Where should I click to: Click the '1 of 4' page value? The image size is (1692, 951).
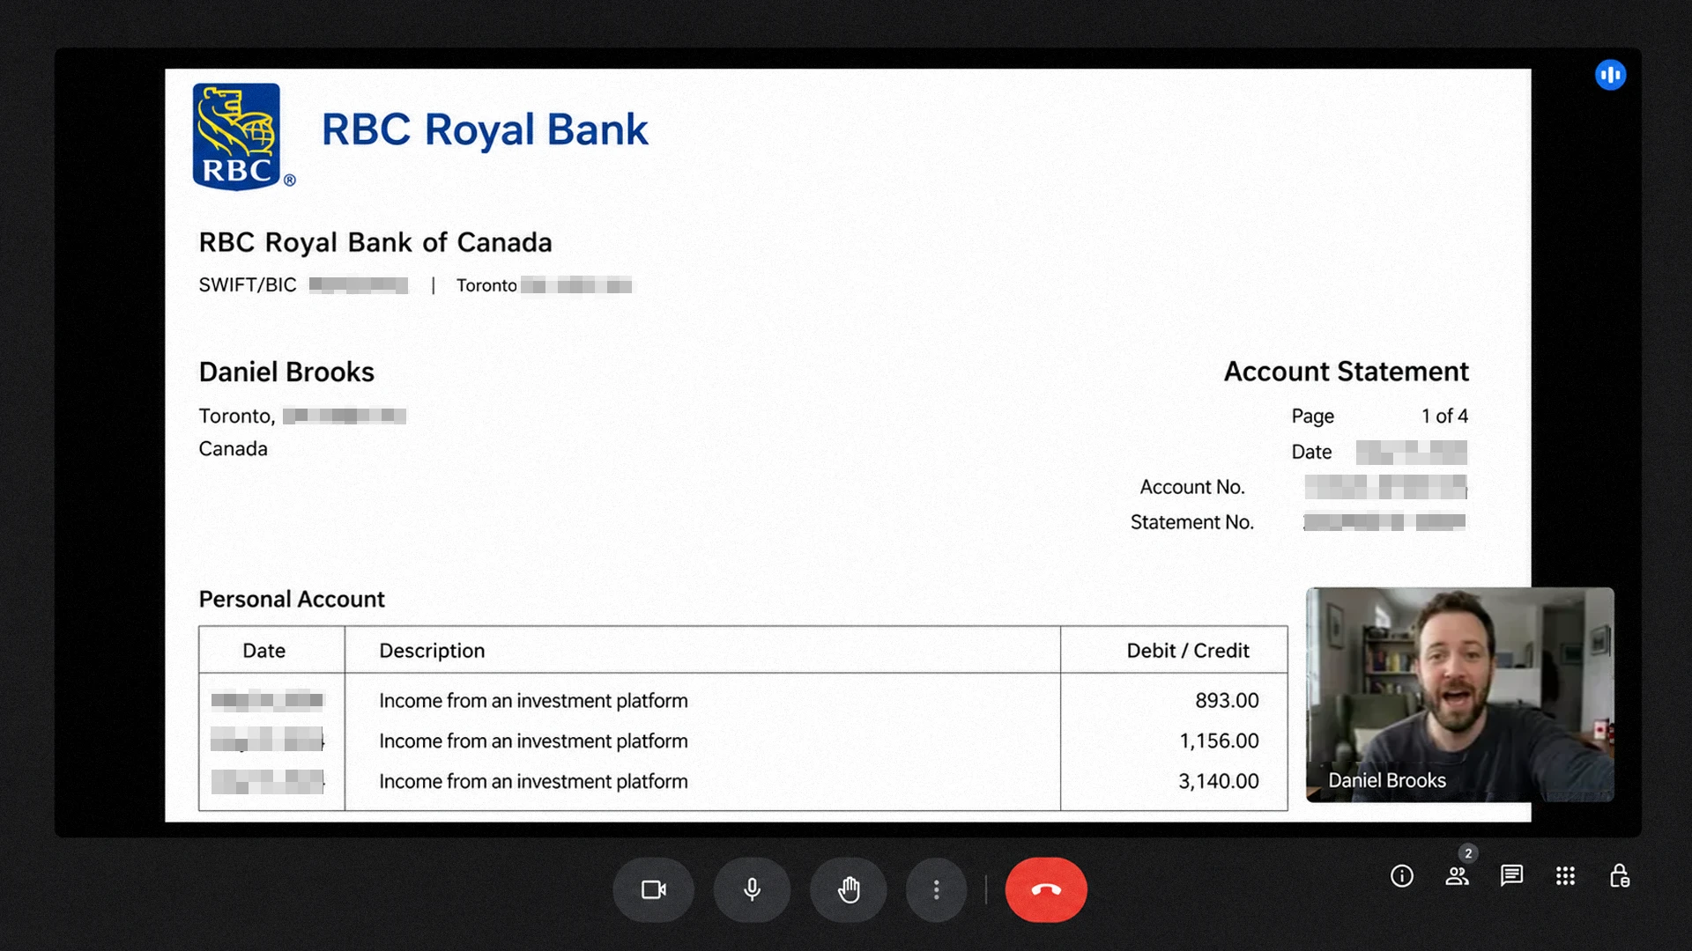click(1445, 416)
